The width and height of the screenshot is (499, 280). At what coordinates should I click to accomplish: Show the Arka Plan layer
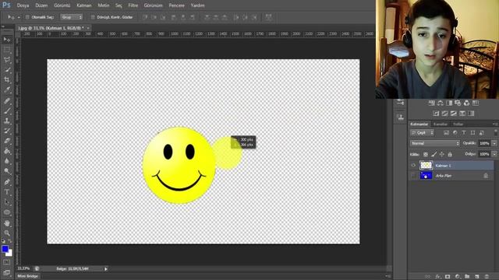click(x=413, y=176)
